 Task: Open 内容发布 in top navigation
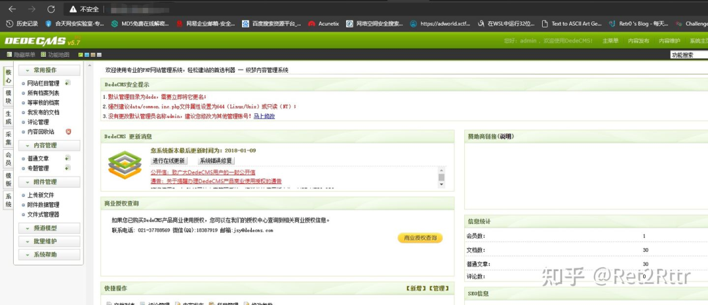pos(639,41)
